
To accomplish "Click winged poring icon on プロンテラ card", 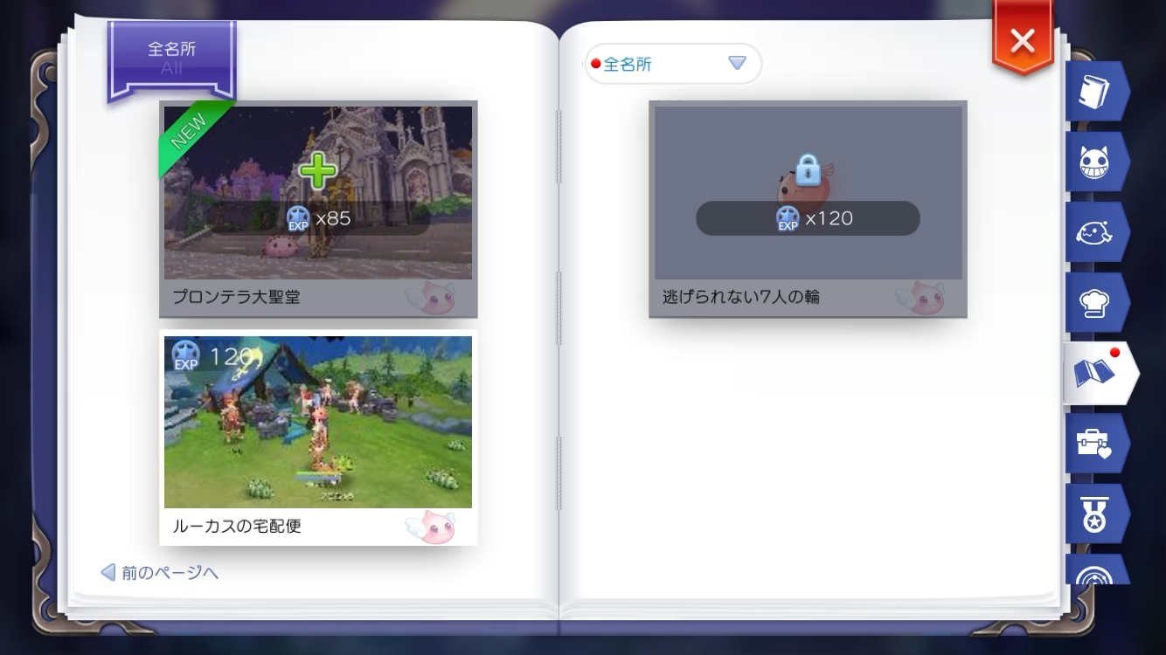I will [x=430, y=298].
